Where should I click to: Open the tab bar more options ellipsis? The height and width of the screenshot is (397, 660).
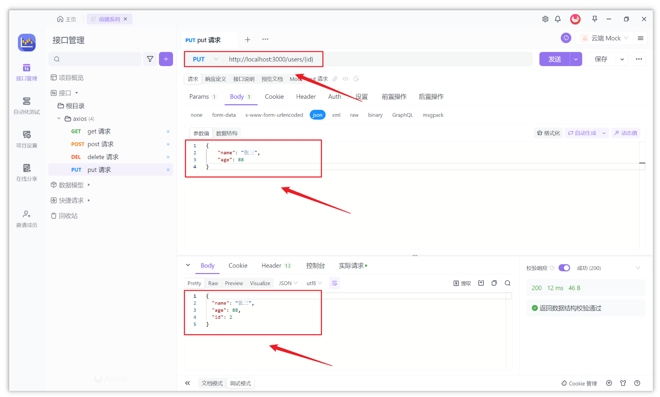pyautogui.click(x=265, y=39)
